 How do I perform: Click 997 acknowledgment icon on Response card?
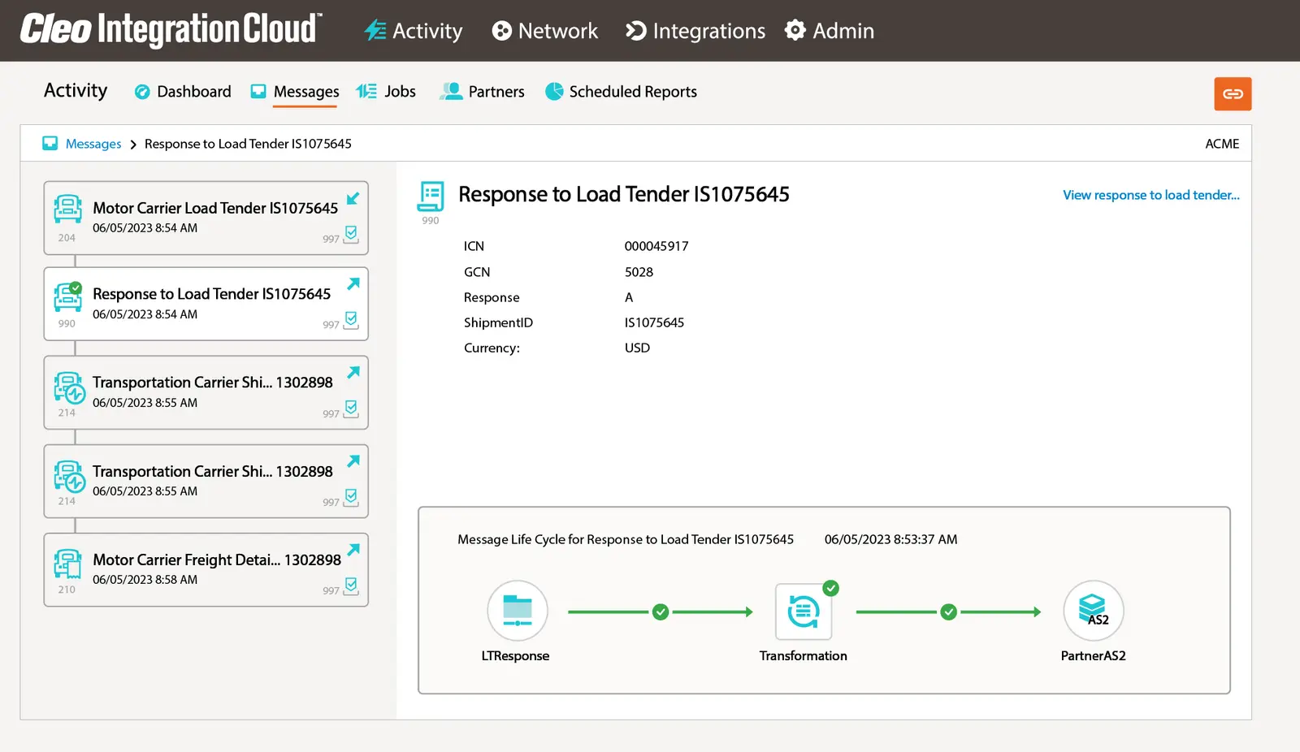[x=351, y=320]
